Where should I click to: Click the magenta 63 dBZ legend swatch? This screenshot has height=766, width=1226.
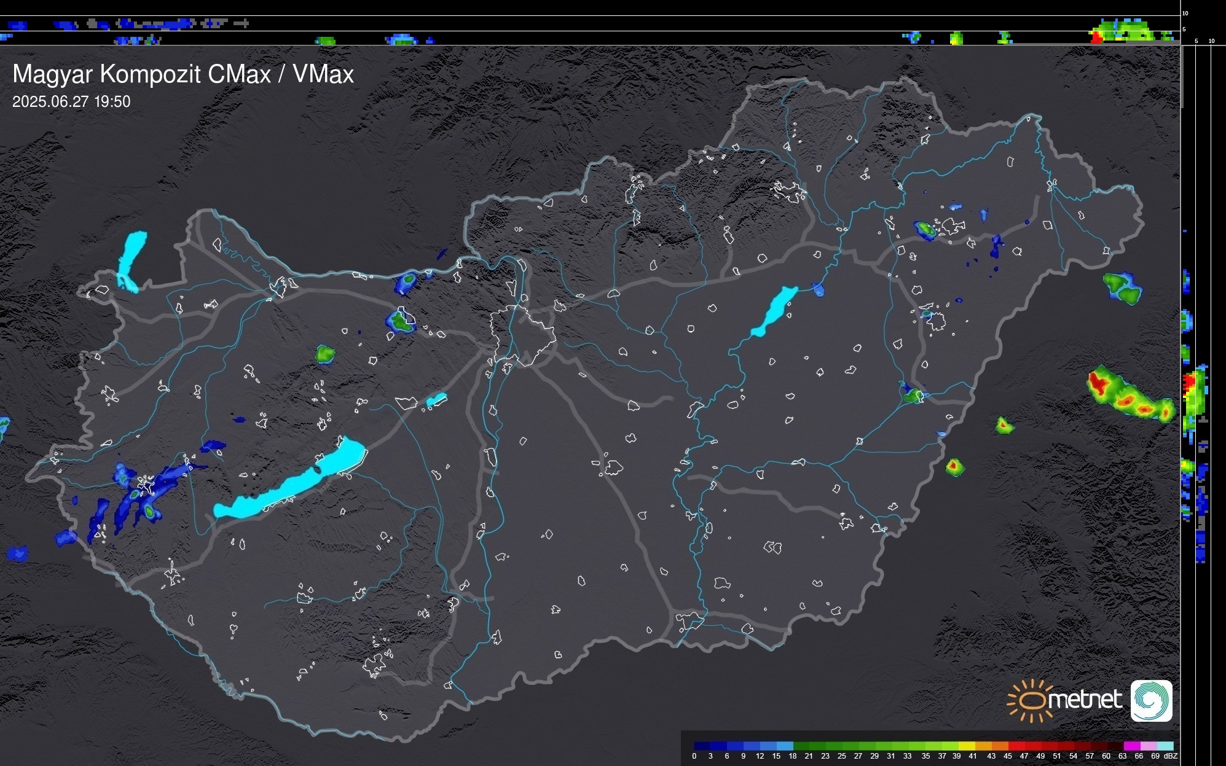point(1131,746)
